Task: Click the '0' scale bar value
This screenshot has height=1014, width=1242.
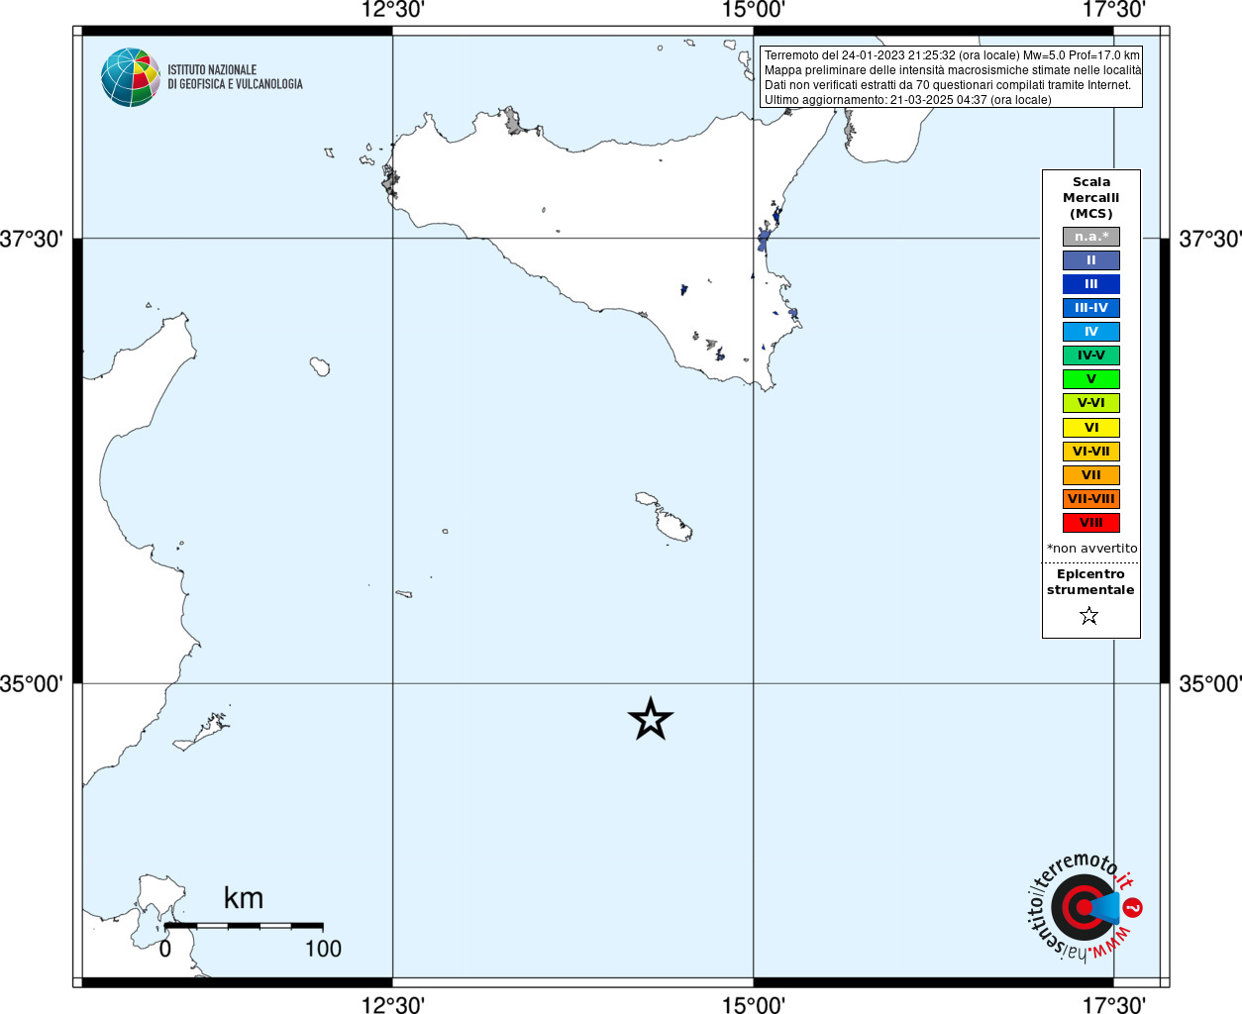Action: point(165,949)
